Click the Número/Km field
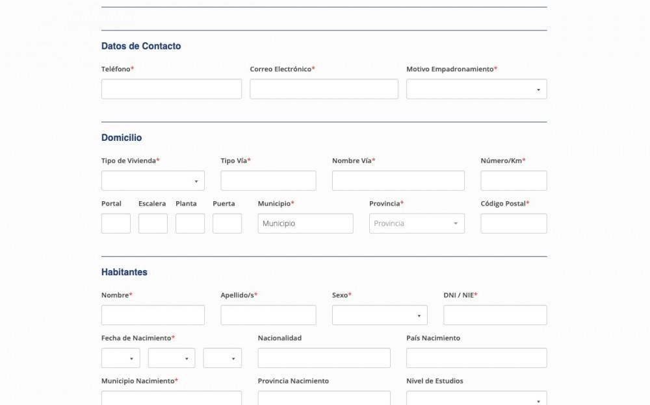The image size is (650, 405). point(513,180)
